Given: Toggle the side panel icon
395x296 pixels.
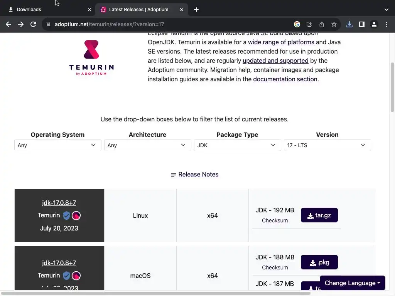Looking at the screenshot, I should pyautogui.click(x=361, y=24).
